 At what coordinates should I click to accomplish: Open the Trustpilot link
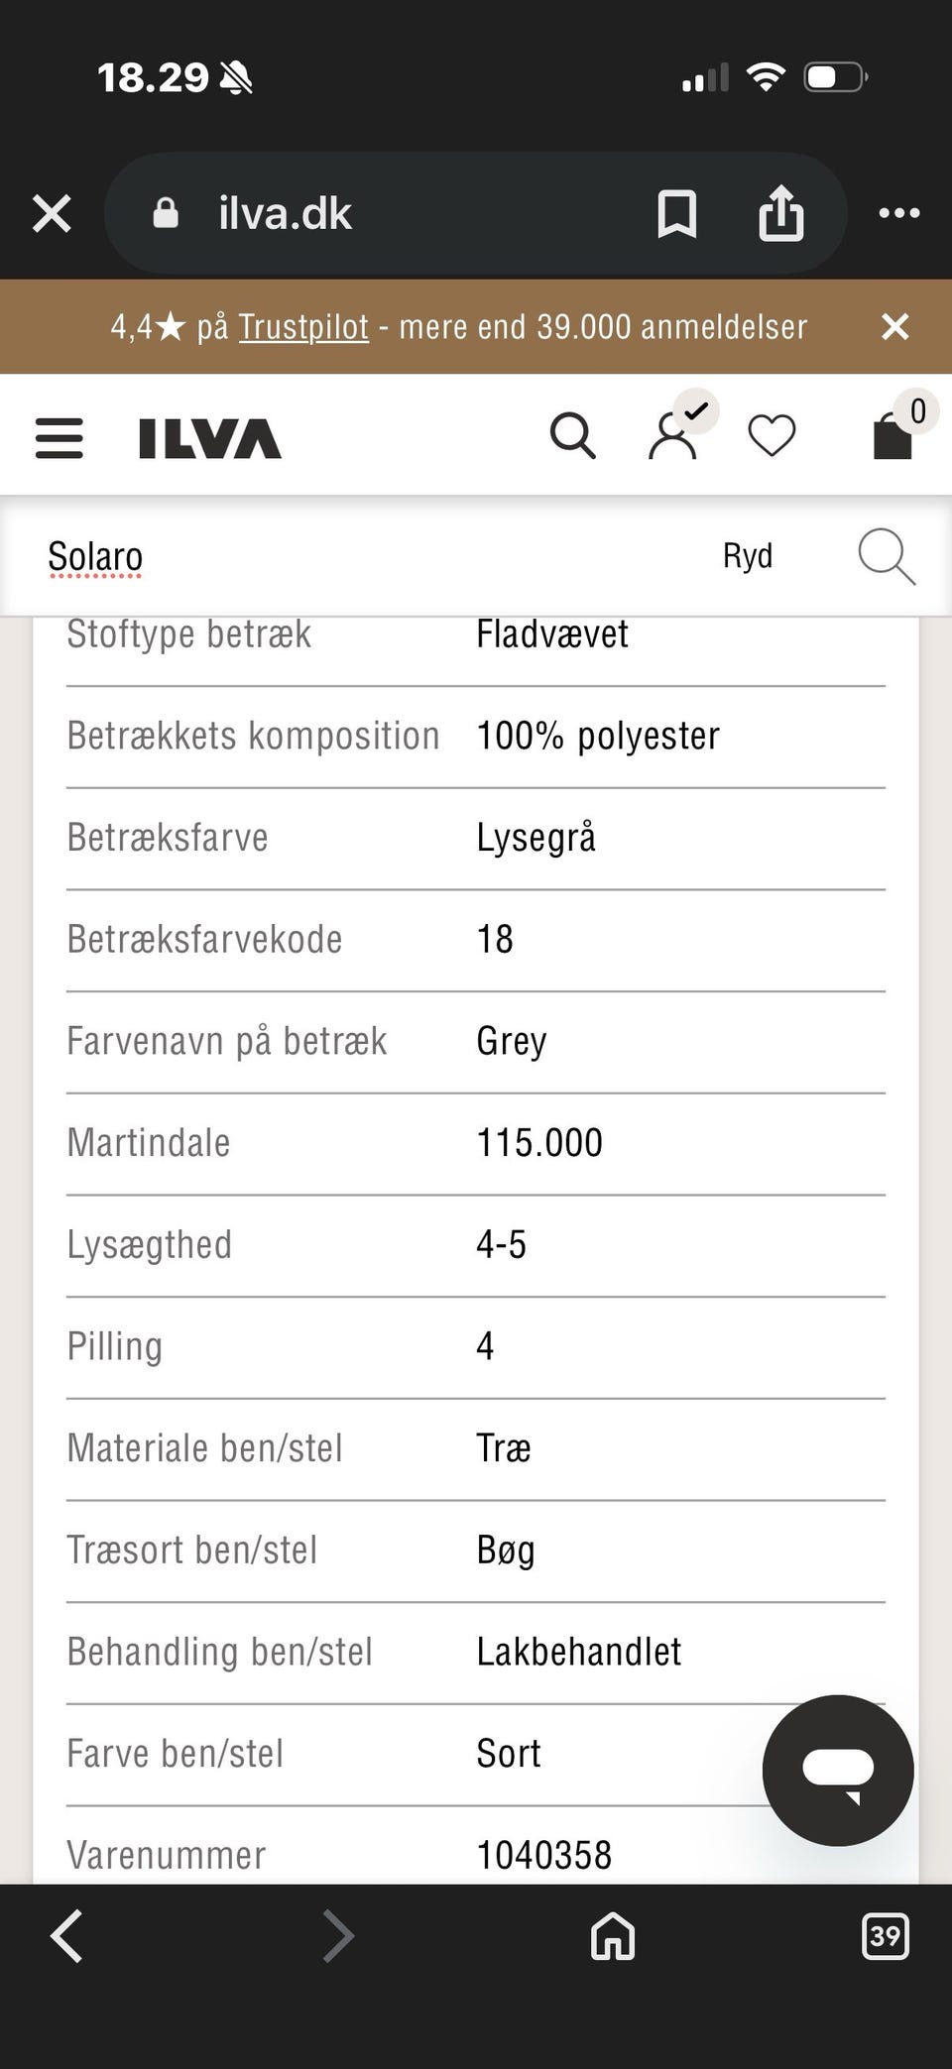tap(303, 326)
